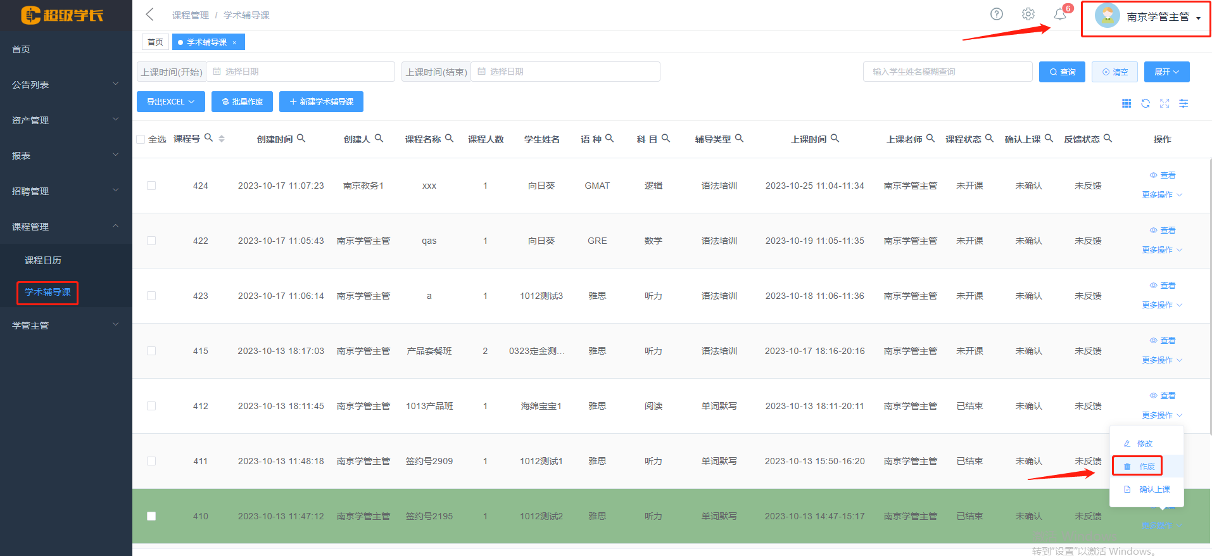Image resolution: width=1212 pixels, height=556 pixels.
Task: Click the student name search field
Action: pos(947,72)
